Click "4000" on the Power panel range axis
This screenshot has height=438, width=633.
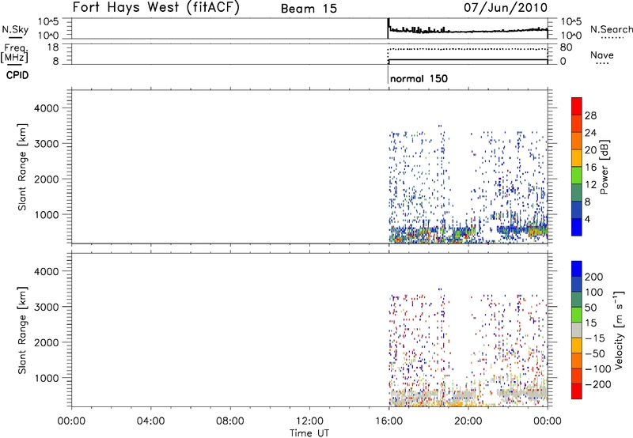coord(47,108)
